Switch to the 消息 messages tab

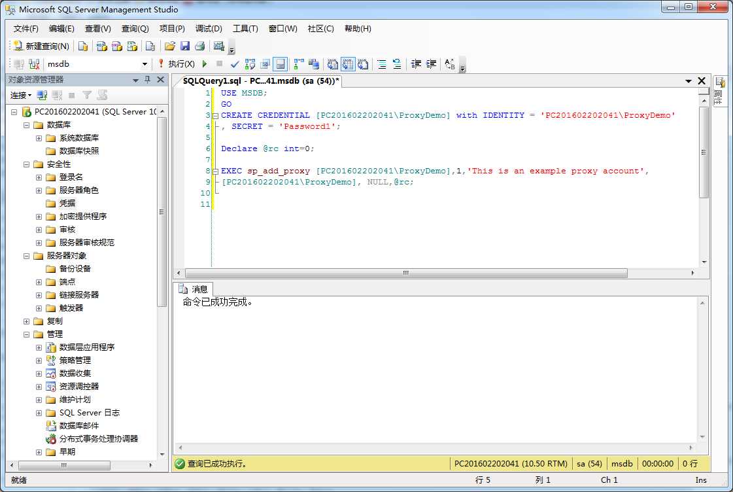[x=194, y=289]
